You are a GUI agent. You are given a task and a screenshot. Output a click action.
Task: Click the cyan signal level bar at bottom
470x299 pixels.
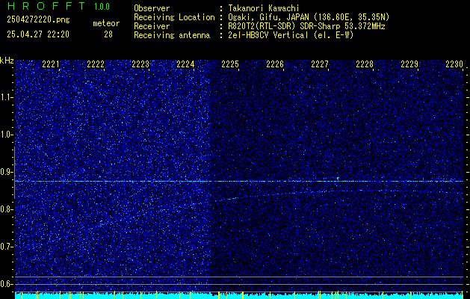(239, 295)
